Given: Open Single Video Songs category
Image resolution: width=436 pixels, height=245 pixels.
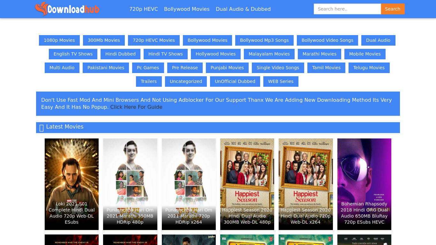Looking at the screenshot, I should tap(278, 68).
